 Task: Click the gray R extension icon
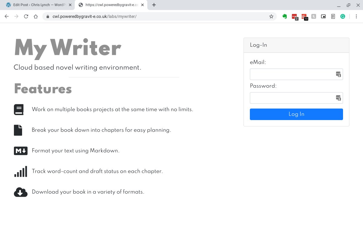[x=314, y=16]
